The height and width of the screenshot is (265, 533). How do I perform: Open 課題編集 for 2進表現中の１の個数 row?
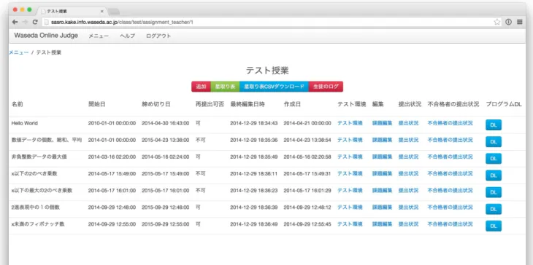pos(383,207)
